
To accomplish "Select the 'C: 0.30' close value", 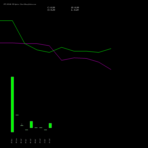I will click(x=51, y=8).
